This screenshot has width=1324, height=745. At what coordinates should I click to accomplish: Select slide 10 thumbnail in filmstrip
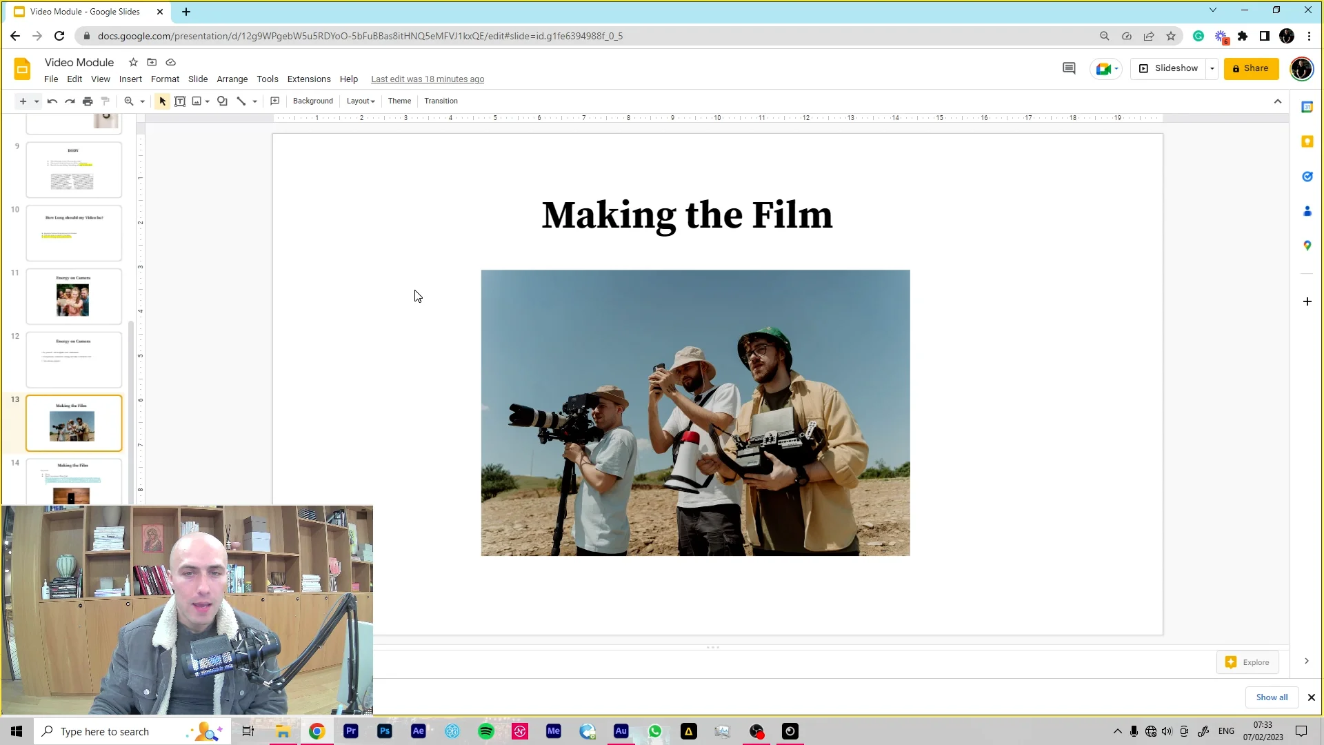(74, 233)
